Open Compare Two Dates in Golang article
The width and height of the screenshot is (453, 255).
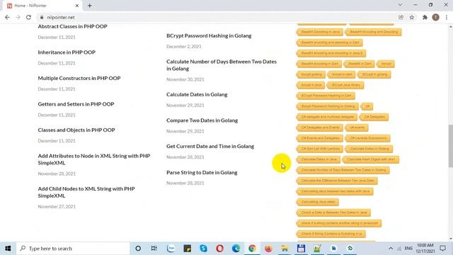point(202,120)
